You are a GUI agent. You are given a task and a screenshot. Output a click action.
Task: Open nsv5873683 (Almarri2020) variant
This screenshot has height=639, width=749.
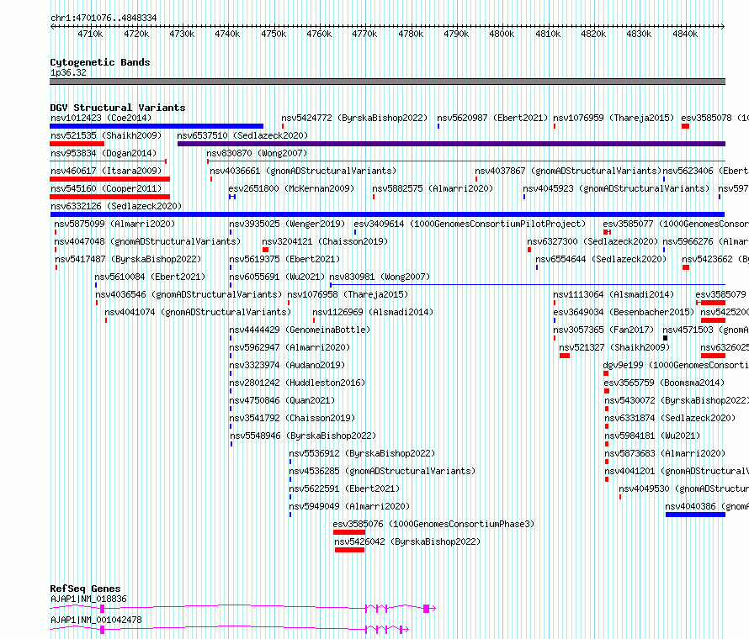665,453
